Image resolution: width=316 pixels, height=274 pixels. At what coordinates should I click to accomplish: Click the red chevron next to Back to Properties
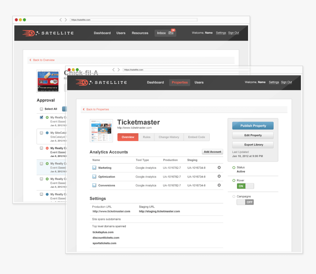83,109
